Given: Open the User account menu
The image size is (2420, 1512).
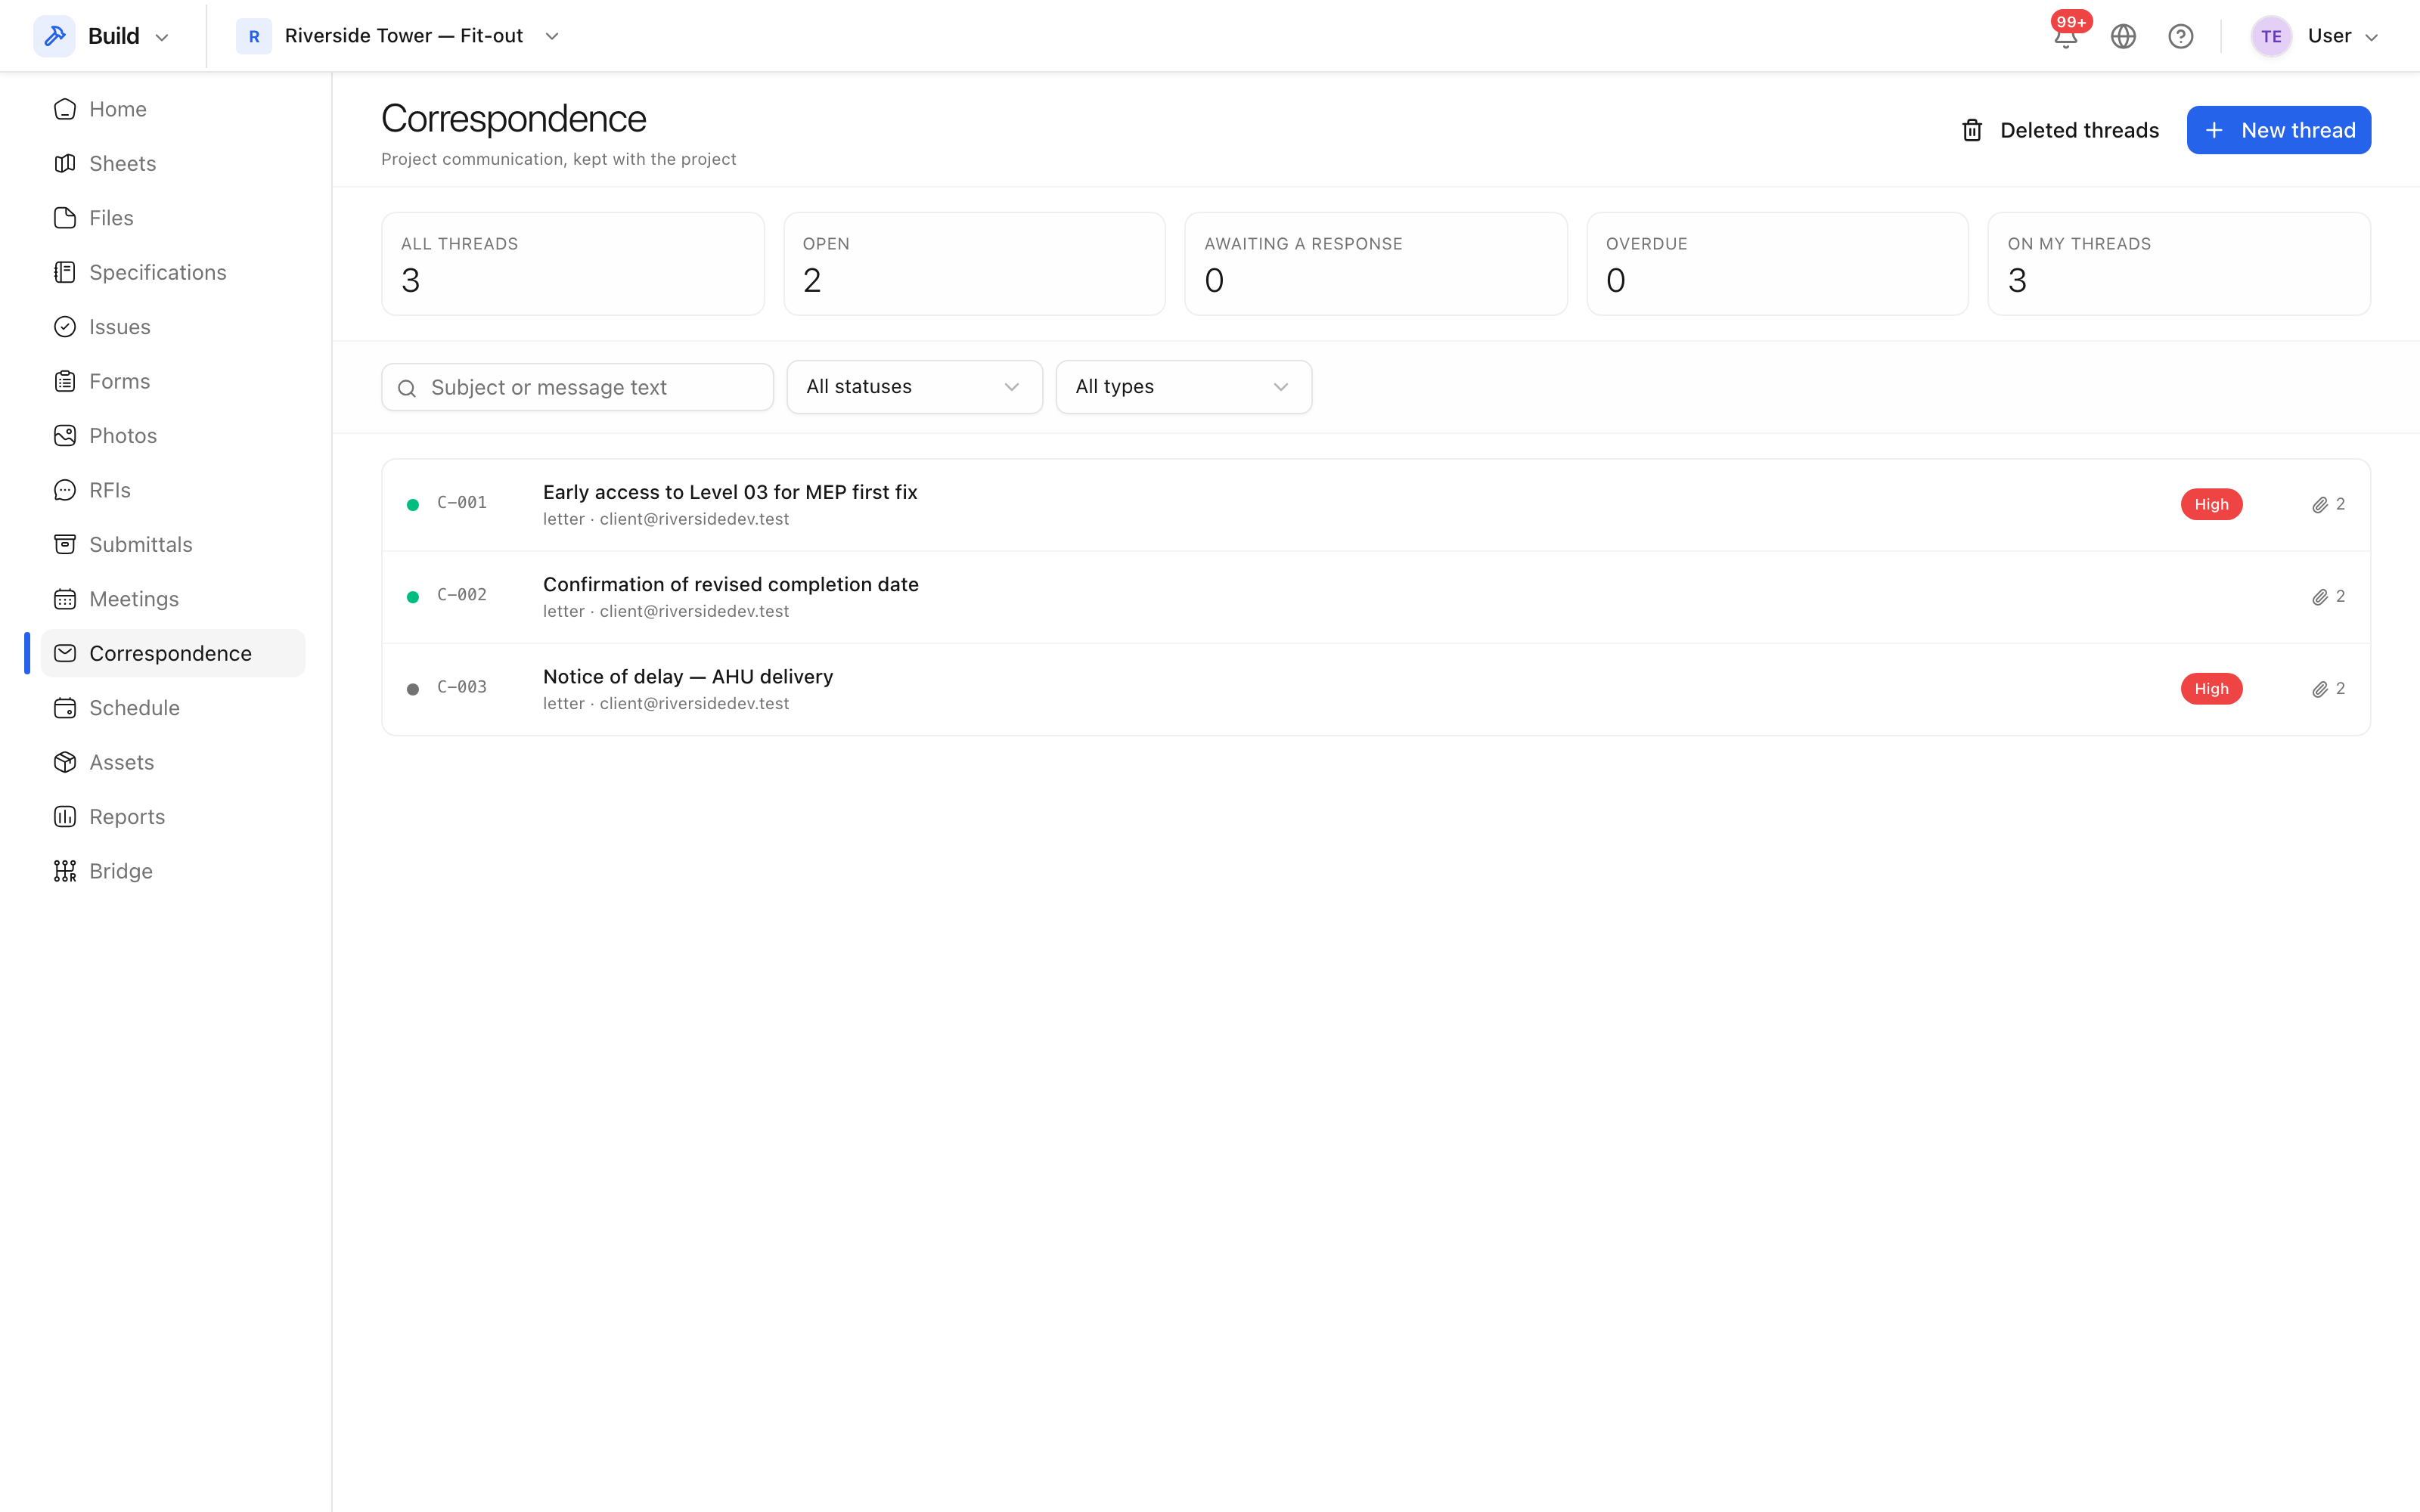Looking at the screenshot, I should pyautogui.click(x=2313, y=36).
